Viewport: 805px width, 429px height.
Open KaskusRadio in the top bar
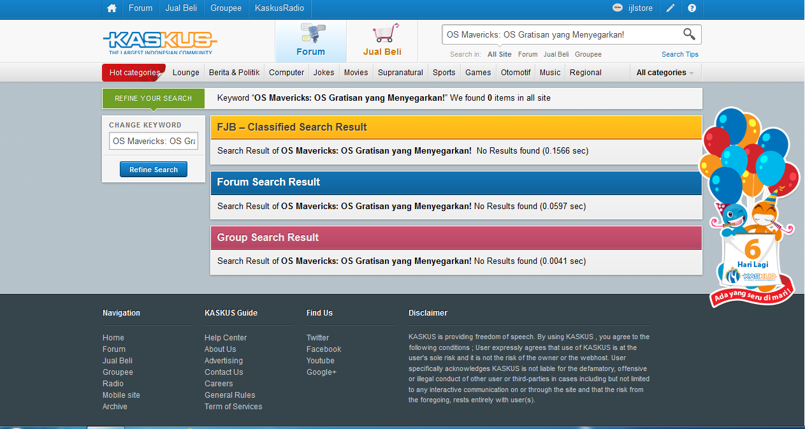coord(279,8)
